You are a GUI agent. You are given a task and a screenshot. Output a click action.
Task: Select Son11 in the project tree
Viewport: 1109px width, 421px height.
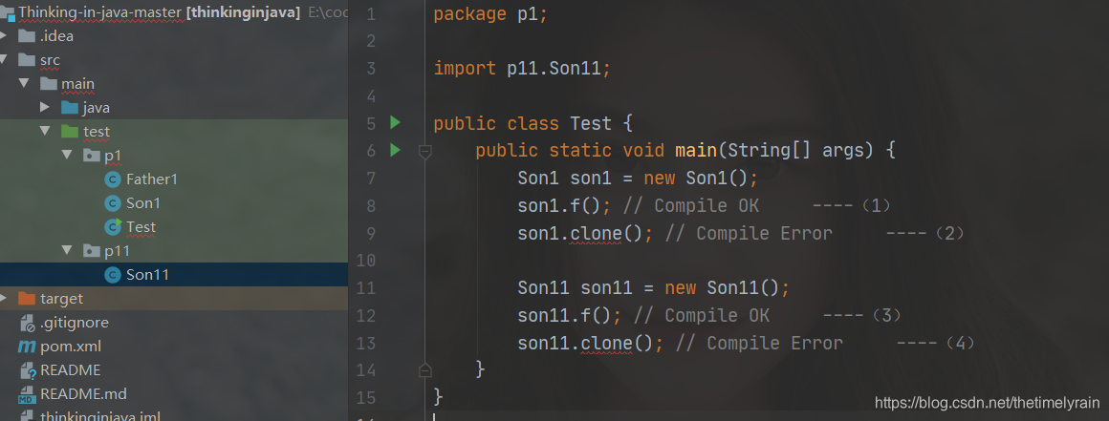pyautogui.click(x=148, y=275)
